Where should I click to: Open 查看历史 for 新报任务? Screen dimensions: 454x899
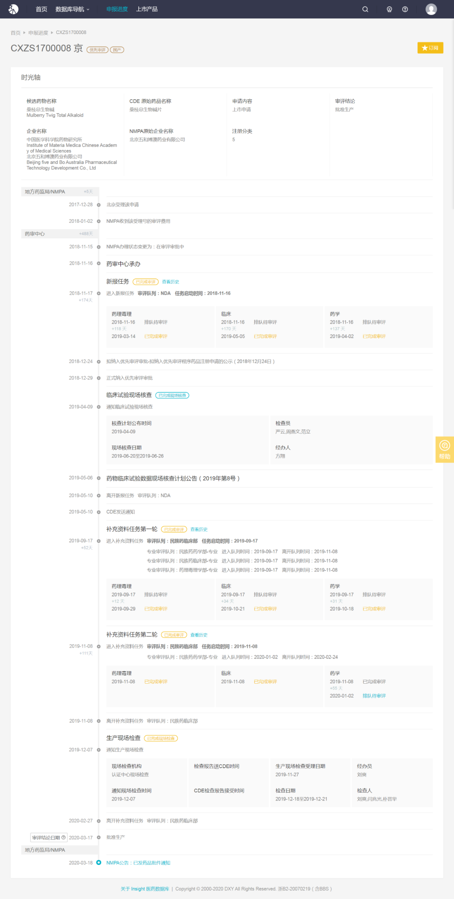pyautogui.click(x=171, y=282)
